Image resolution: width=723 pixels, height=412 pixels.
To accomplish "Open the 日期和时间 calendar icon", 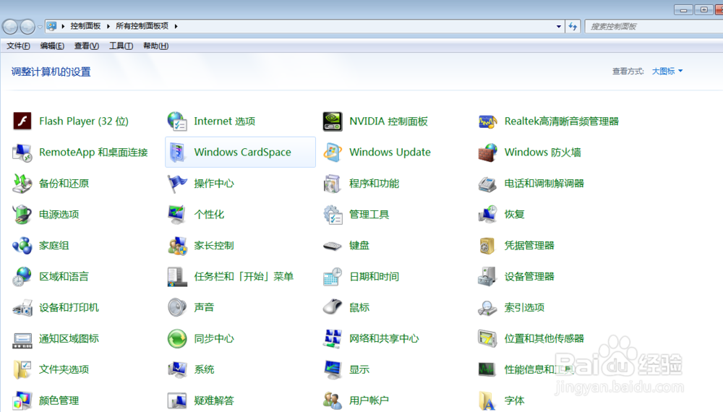I will coord(333,277).
